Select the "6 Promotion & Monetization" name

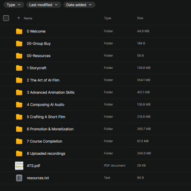click(x=50, y=129)
